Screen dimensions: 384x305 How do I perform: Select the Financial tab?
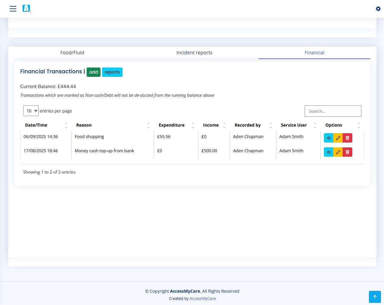pos(314,52)
